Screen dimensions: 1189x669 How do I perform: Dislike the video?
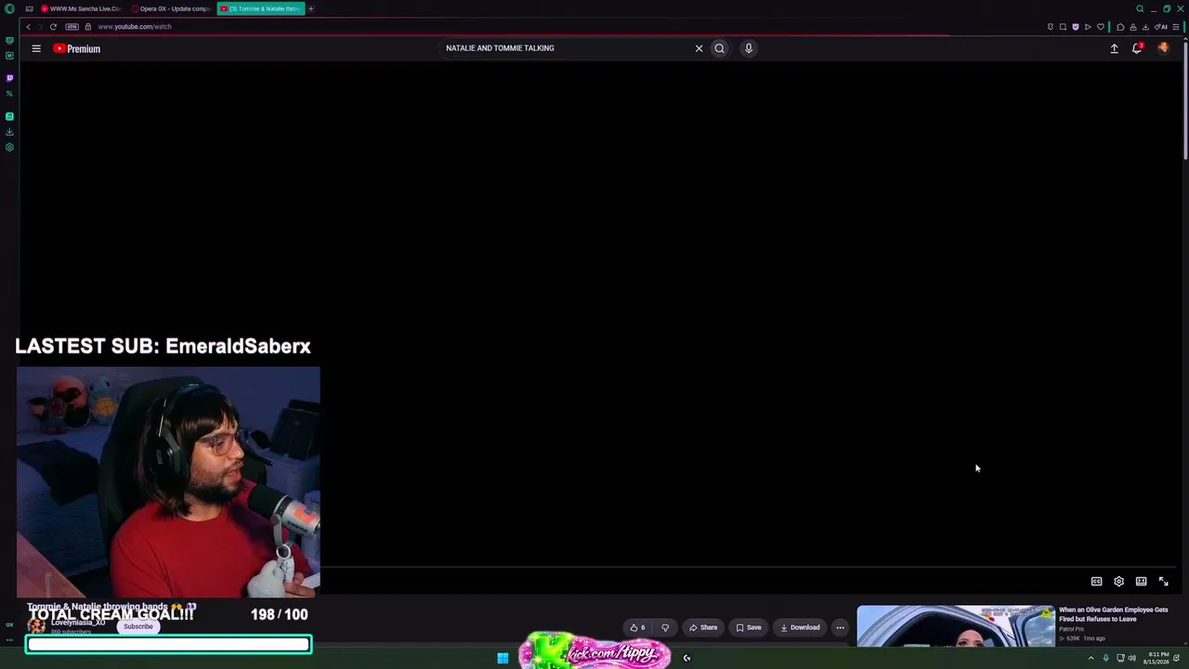click(x=665, y=627)
